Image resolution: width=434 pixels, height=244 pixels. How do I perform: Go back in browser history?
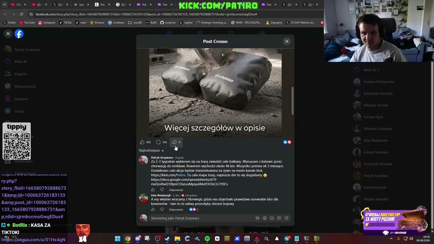(x=5, y=14)
